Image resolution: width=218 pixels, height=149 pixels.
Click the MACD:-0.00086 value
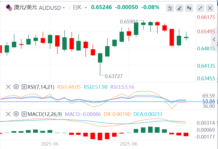(x=83, y=114)
